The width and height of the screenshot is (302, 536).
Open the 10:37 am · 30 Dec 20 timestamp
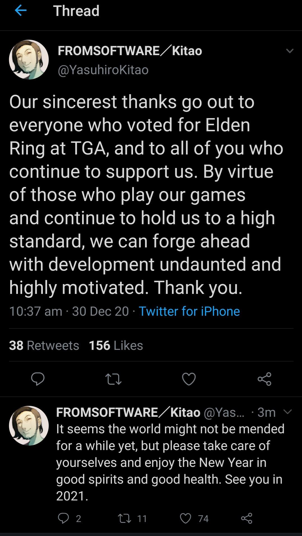[x=69, y=311]
